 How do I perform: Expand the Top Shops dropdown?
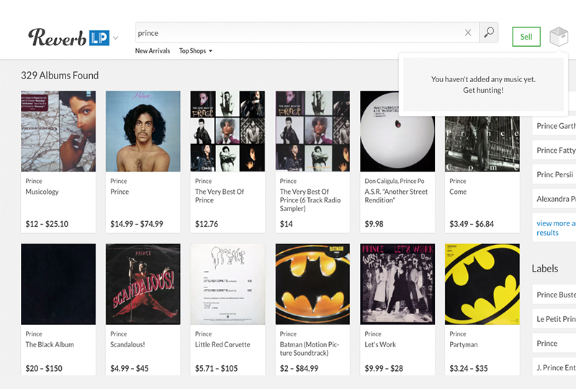[195, 50]
